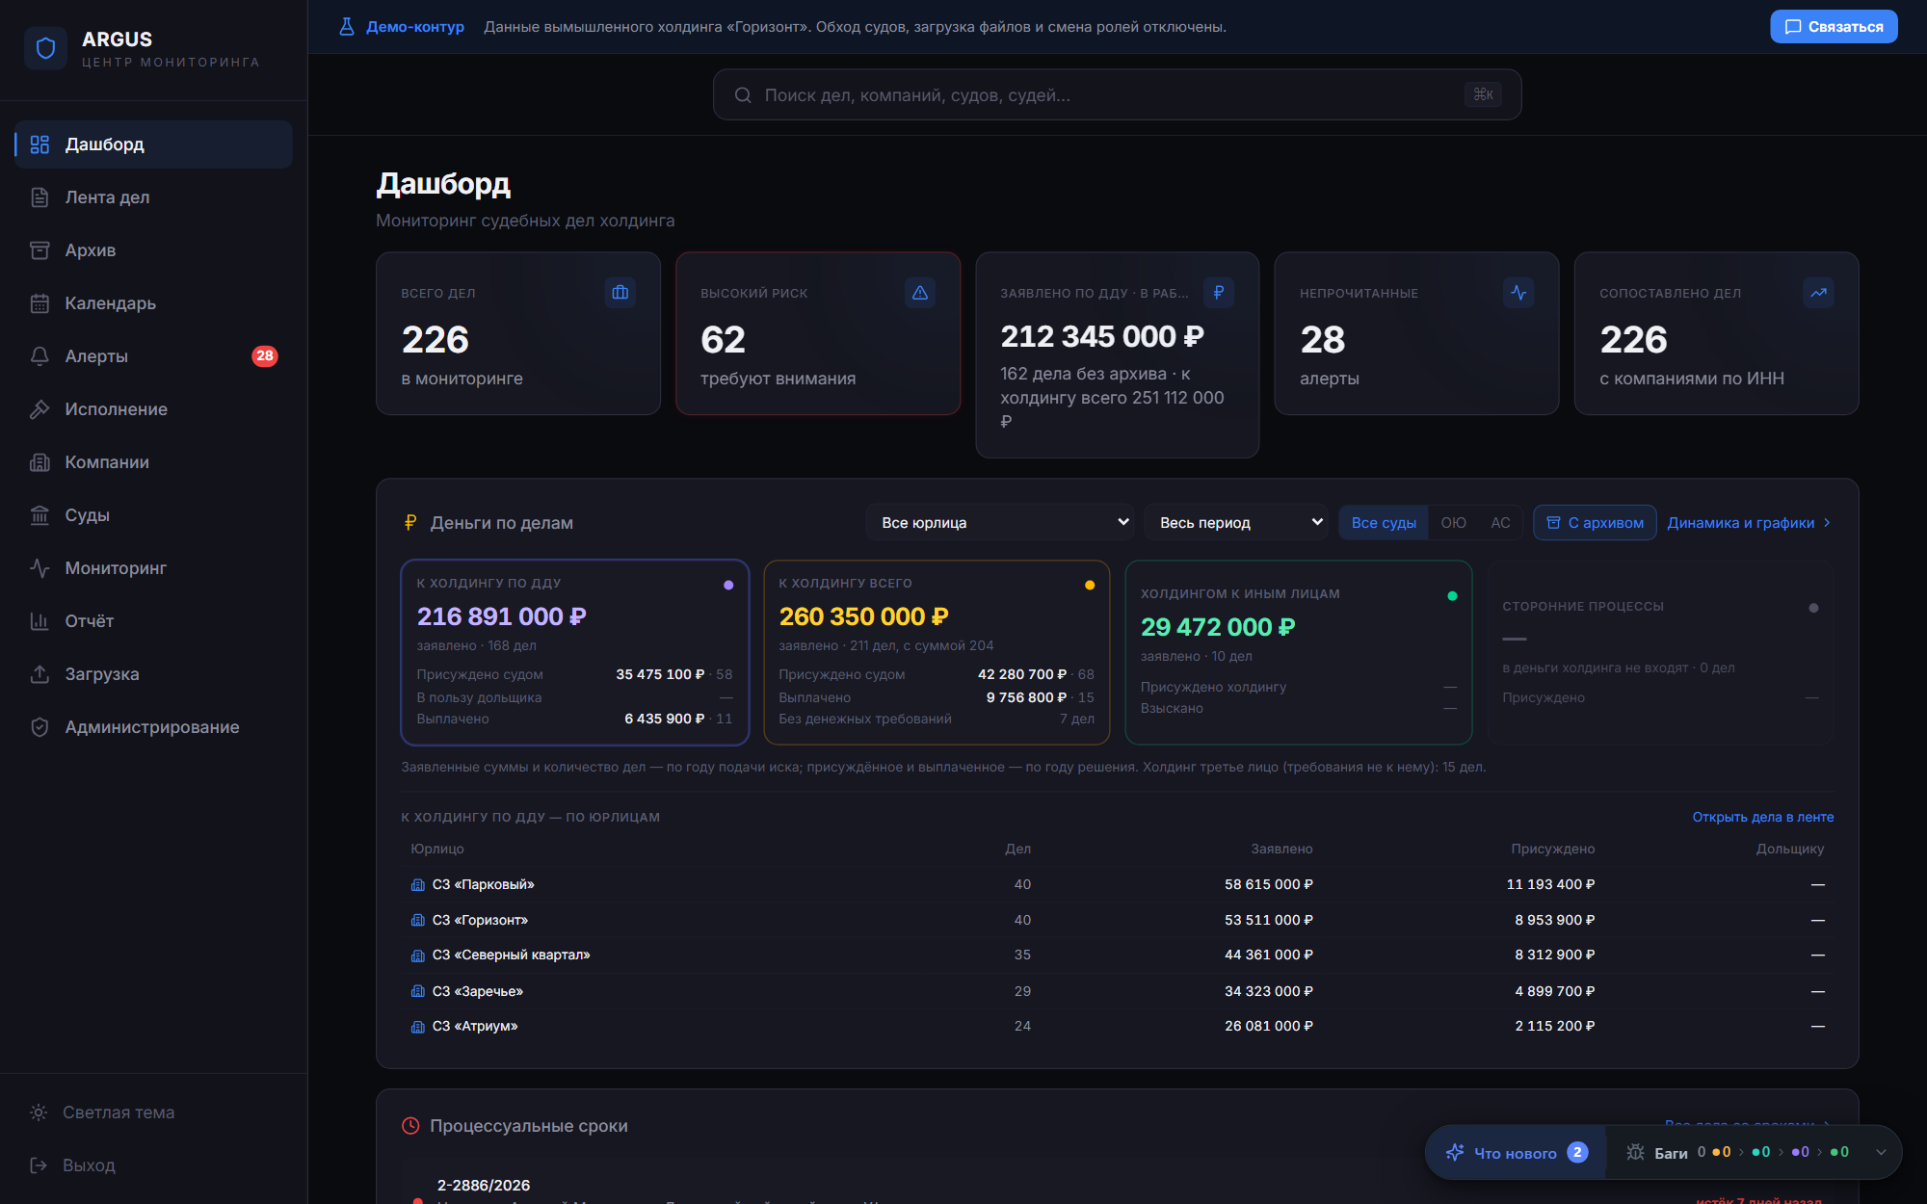Select the ОЮ court filter
This screenshot has width=1927, height=1204.
coord(1453,522)
